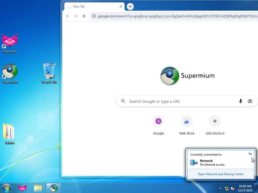The width and height of the screenshot is (258, 193).
Task: Open File Explorer from the taskbar
Action: (x=38, y=188)
